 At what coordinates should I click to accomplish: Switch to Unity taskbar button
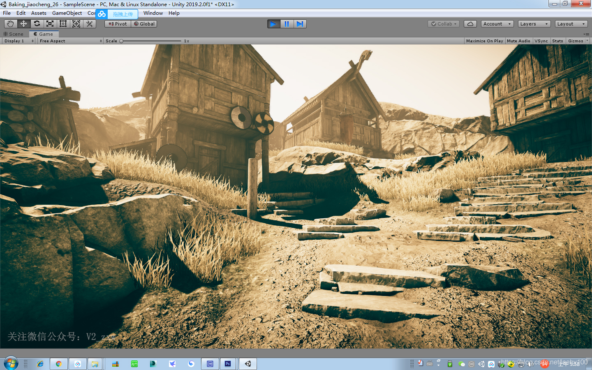(248, 364)
